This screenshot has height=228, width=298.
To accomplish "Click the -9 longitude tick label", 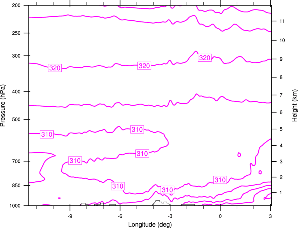I will click(x=70, y=216).
